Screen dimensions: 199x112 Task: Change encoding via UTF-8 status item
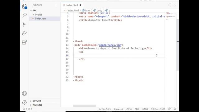[128, 109]
